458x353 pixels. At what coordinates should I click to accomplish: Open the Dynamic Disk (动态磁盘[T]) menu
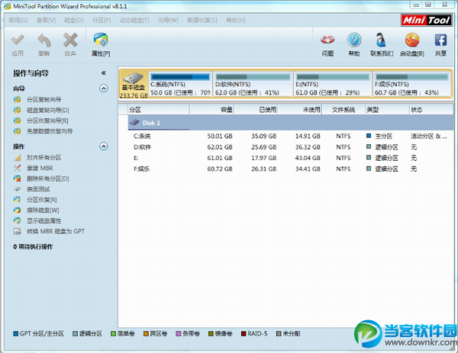pos(134,20)
